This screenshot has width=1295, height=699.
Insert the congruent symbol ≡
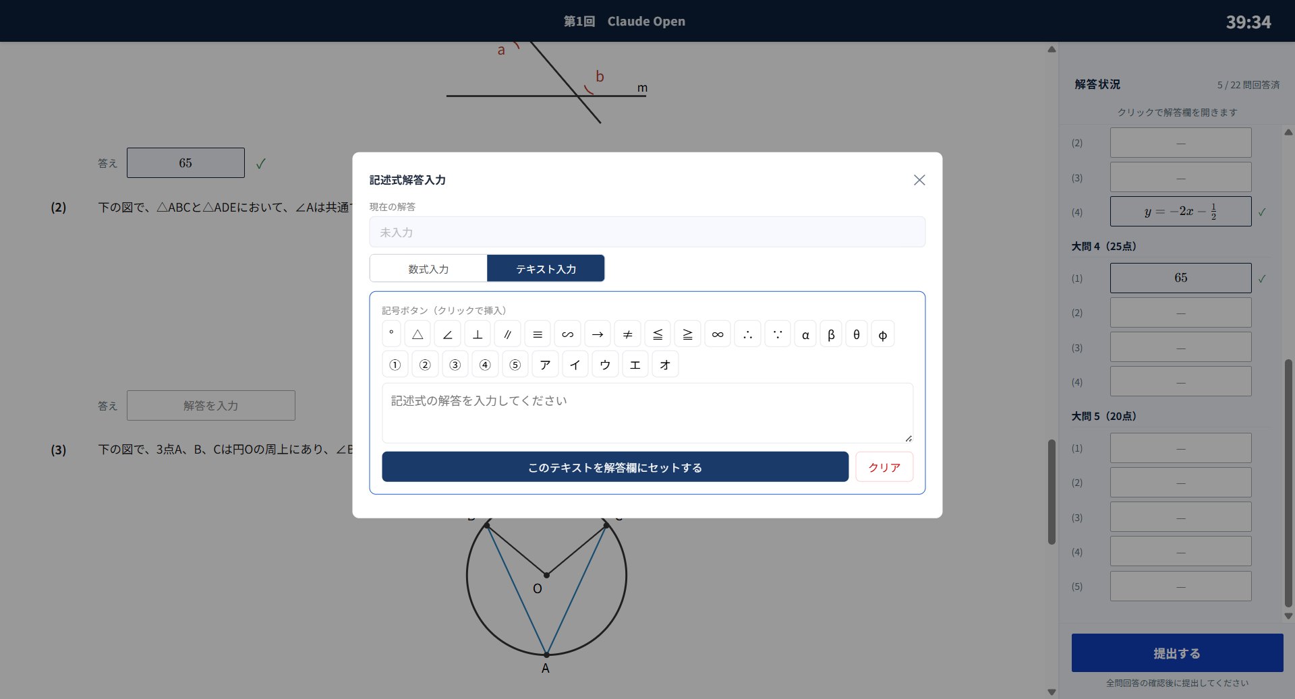pyautogui.click(x=538, y=334)
